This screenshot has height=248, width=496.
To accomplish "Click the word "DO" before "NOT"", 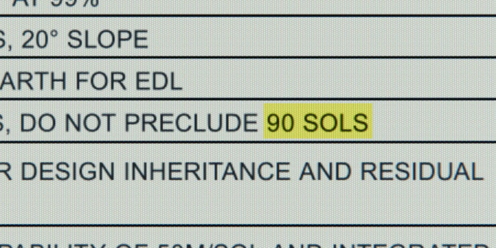I will (x=38, y=123).
